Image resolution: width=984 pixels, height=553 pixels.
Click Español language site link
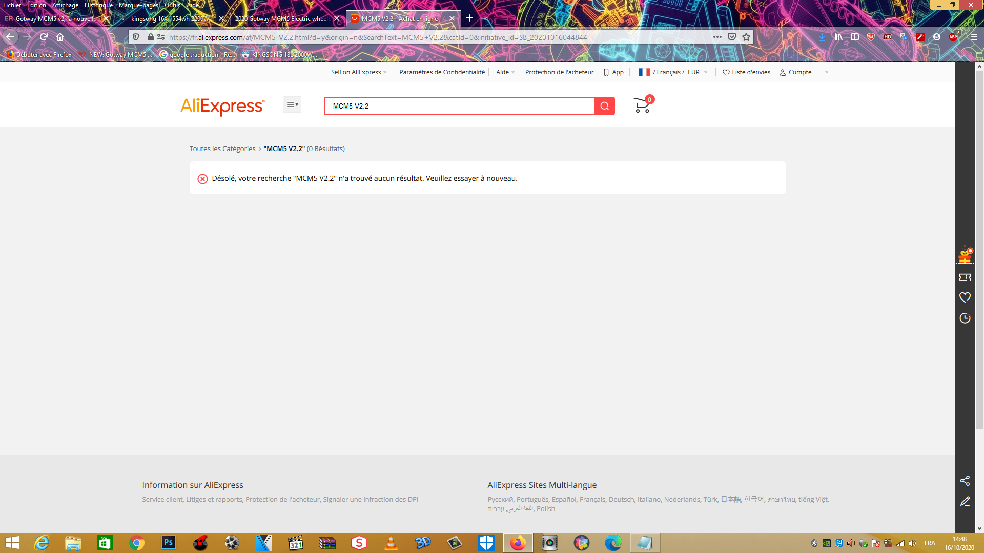[x=564, y=499]
